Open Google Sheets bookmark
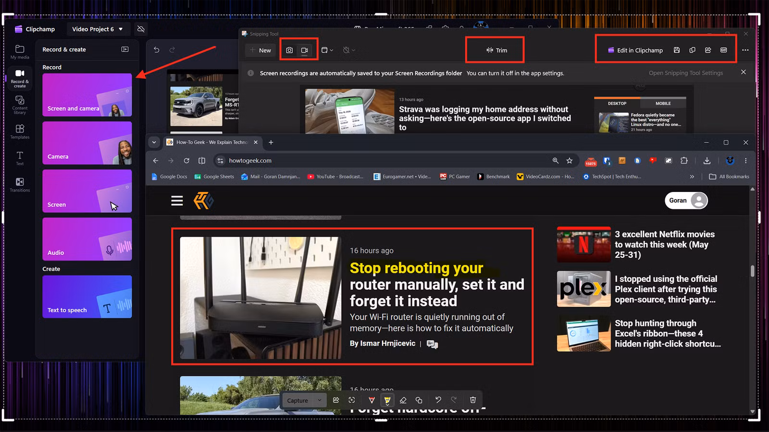Screen dimensions: 769x432 pyautogui.click(x=214, y=177)
